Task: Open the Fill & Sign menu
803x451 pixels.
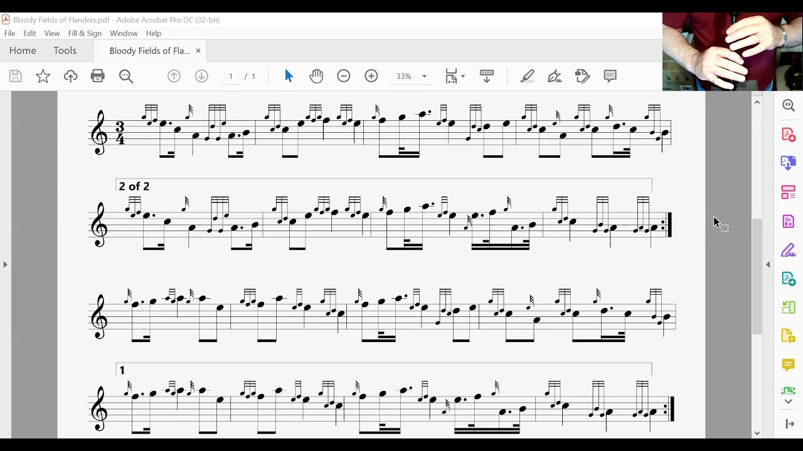Action: [x=85, y=33]
